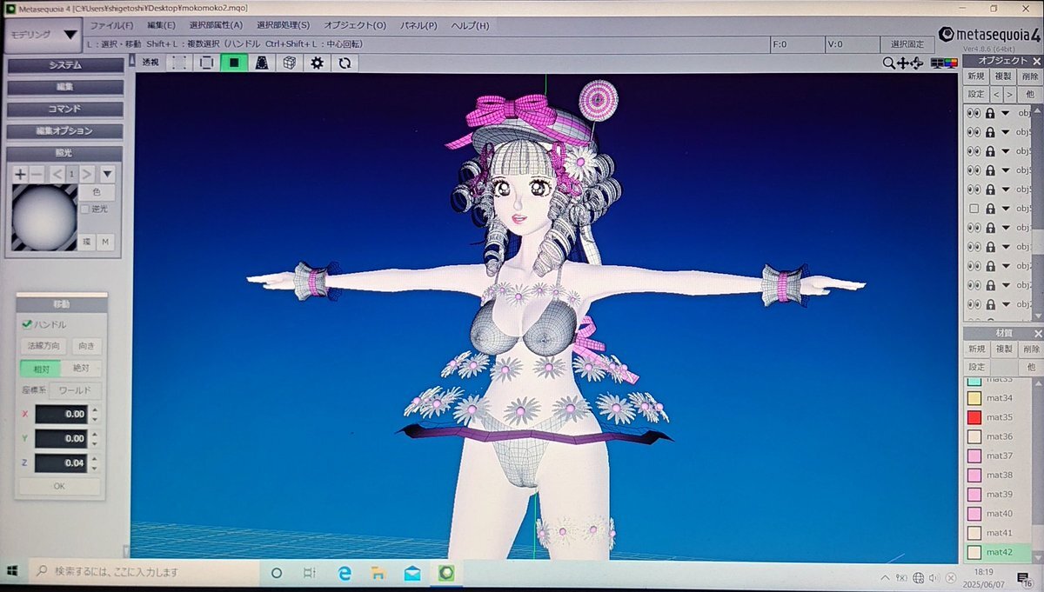Open the パネル(P) menu
Image resolution: width=1044 pixels, height=592 pixels.
[418, 25]
